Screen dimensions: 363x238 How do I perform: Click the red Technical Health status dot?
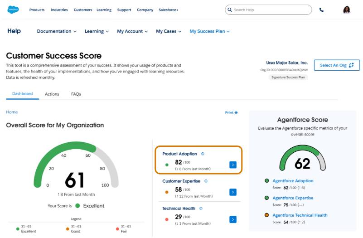(167, 219)
